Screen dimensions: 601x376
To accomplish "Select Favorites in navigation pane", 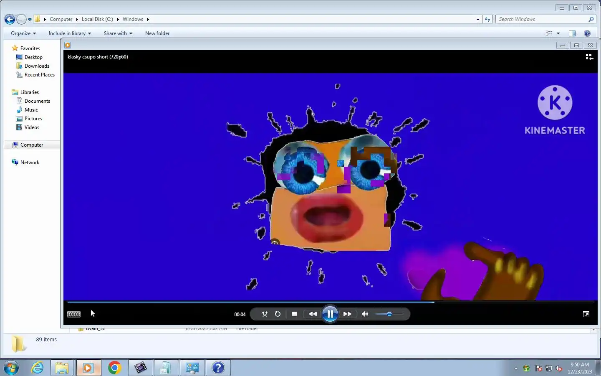I will click(x=30, y=48).
